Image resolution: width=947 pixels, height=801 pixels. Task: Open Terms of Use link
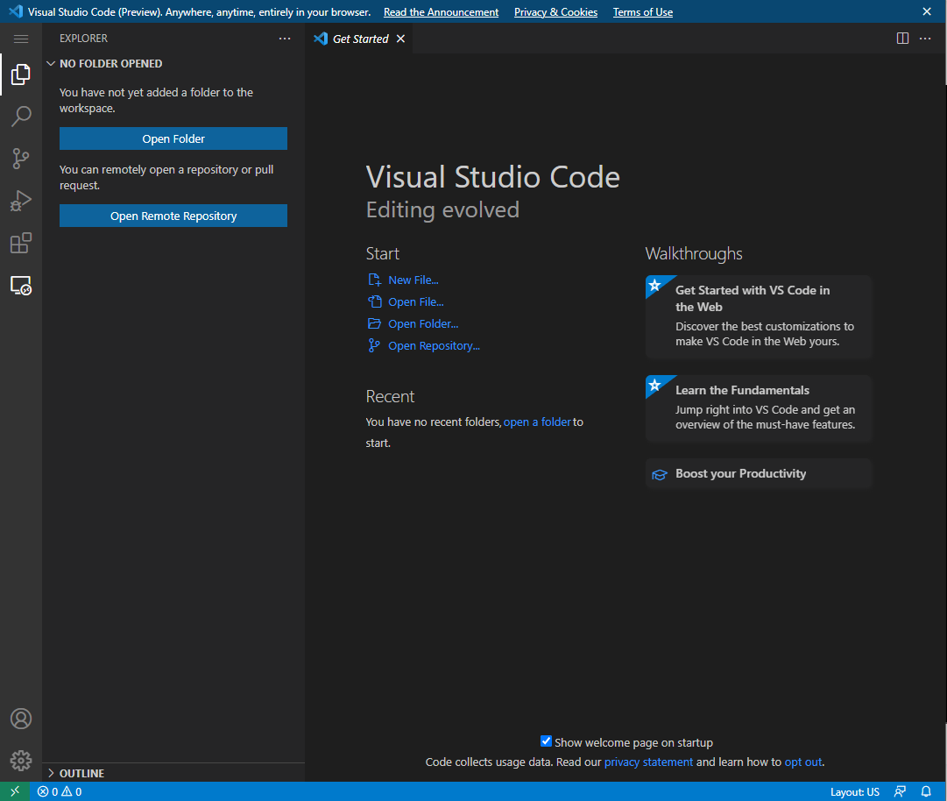tap(643, 12)
